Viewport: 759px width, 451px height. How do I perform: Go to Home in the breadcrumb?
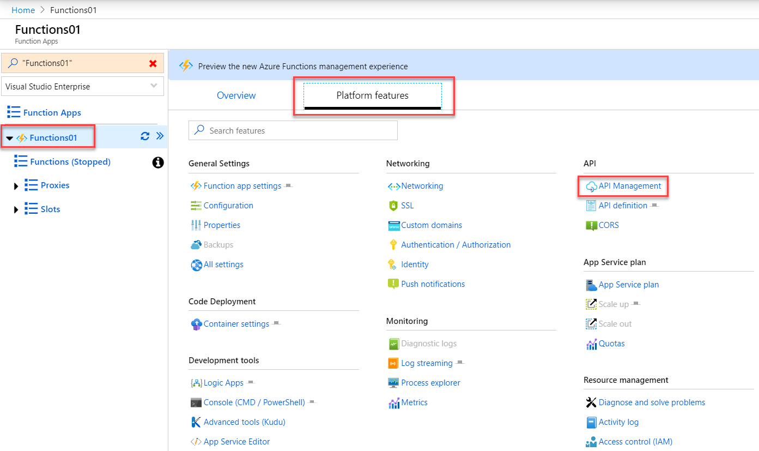pos(23,10)
